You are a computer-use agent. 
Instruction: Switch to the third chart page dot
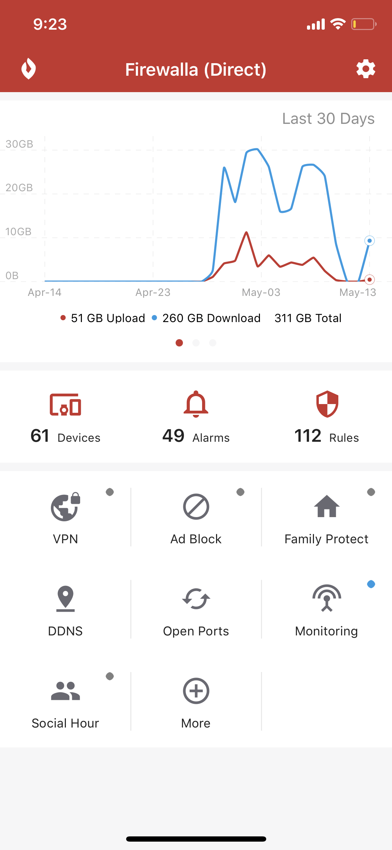(x=213, y=343)
